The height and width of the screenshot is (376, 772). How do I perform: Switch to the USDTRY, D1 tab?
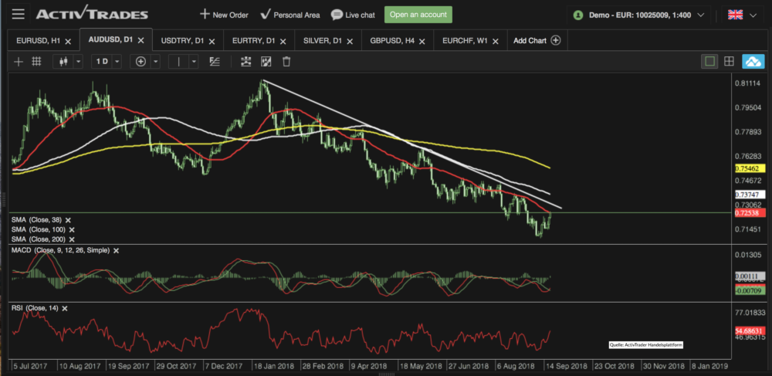[182, 41]
